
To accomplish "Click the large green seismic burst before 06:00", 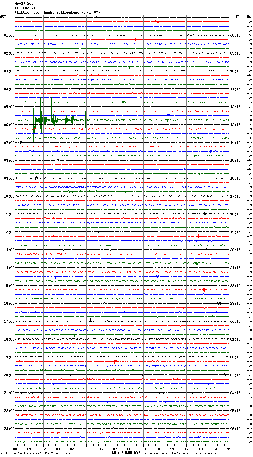I will (x=60, y=120).
